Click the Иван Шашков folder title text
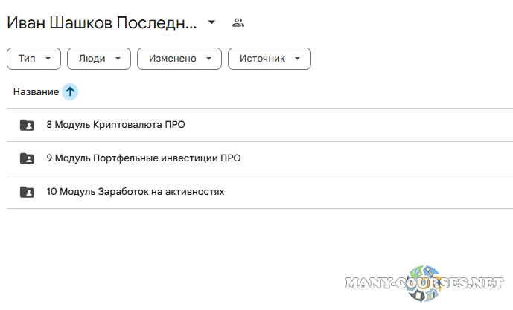The height and width of the screenshot is (310, 513). coord(102,22)
